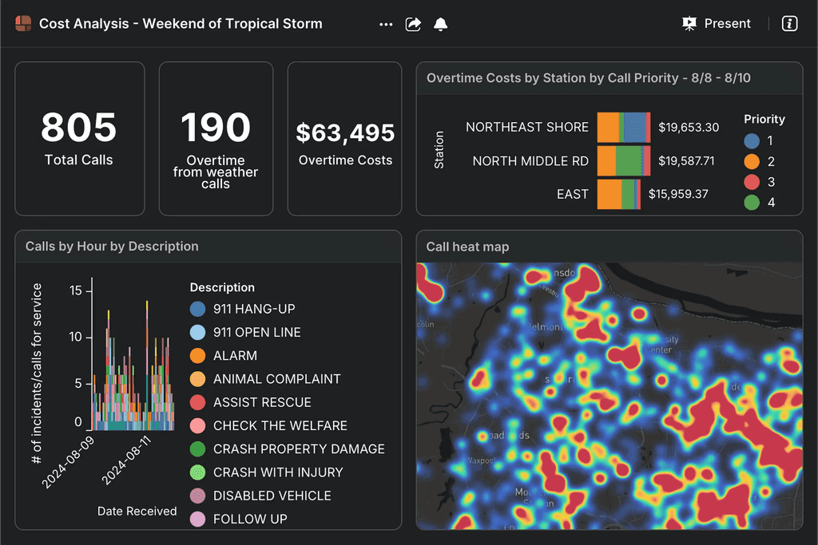
Task: Click the Call heat map title
Action: [467, 247]
